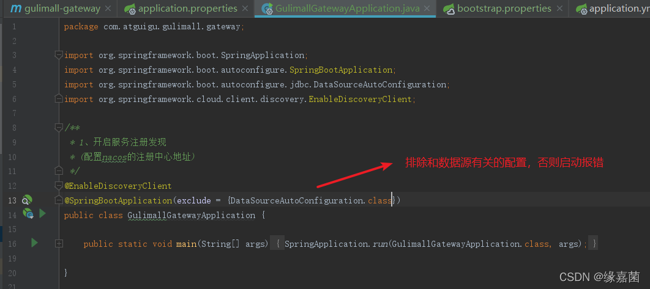Click the SpringApplication.run call
The height and width of the screenshot is (289, 650).
pyautogui.click(x=335, y=244)
